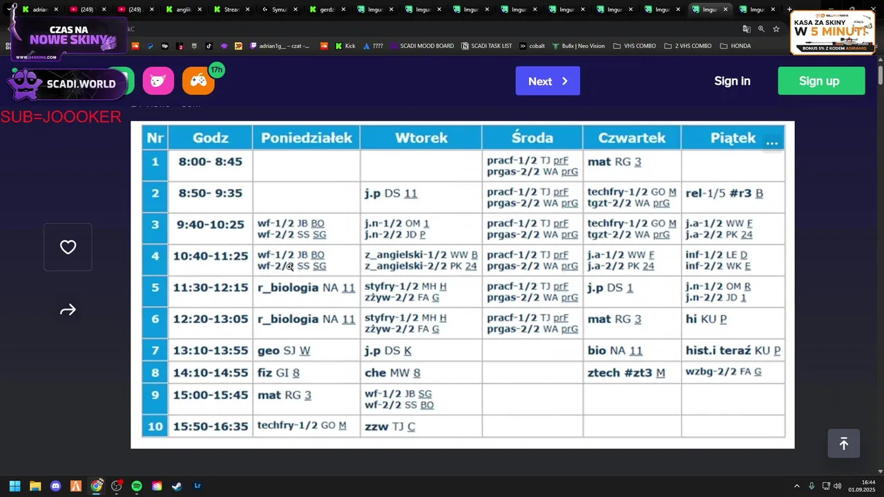Open the Windows Start menu
The image size is (884, 497).
point(15,486)
